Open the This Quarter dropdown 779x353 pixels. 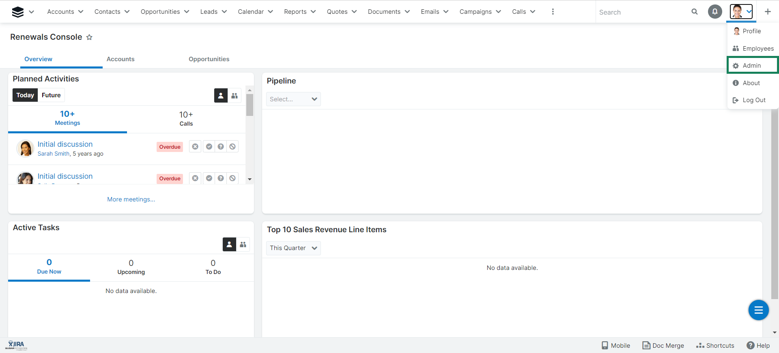[293, 248]
